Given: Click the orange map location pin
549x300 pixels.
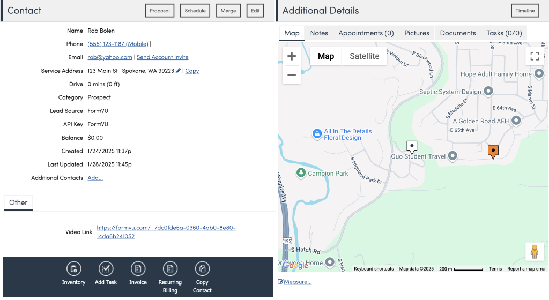Looking at the screenshot, I should [x=493, y=152].
